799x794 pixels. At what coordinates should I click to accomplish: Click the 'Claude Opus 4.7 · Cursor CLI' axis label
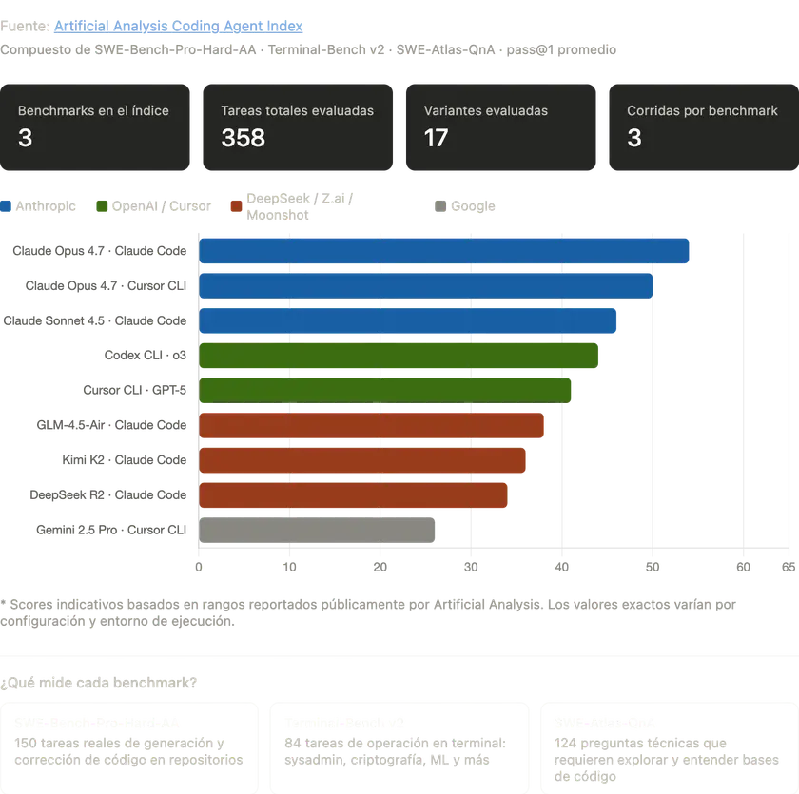tap(106, 285)
